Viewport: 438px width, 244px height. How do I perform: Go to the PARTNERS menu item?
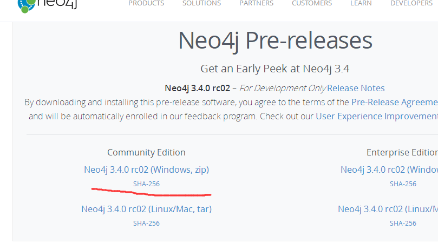click(257, 3)
